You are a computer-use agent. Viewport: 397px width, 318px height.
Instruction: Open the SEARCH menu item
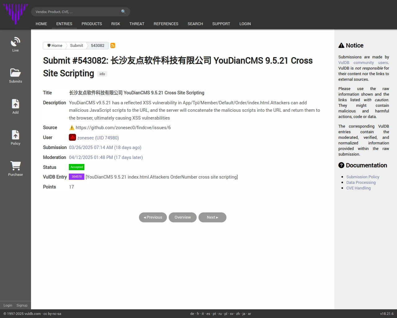pos(195,24)
